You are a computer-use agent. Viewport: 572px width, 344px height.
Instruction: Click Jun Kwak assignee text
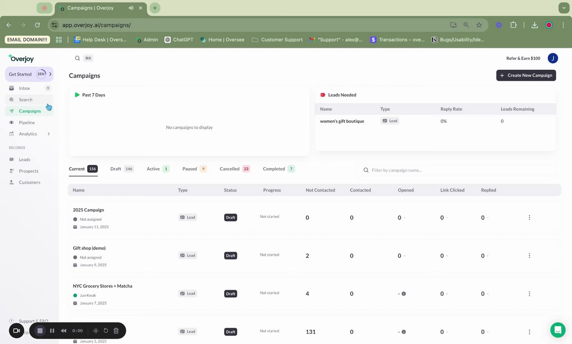(88, 296)
